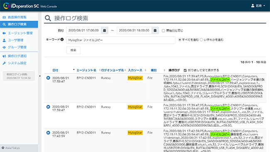Click the MylogStar tag in the first row

(x=135, y=78)
